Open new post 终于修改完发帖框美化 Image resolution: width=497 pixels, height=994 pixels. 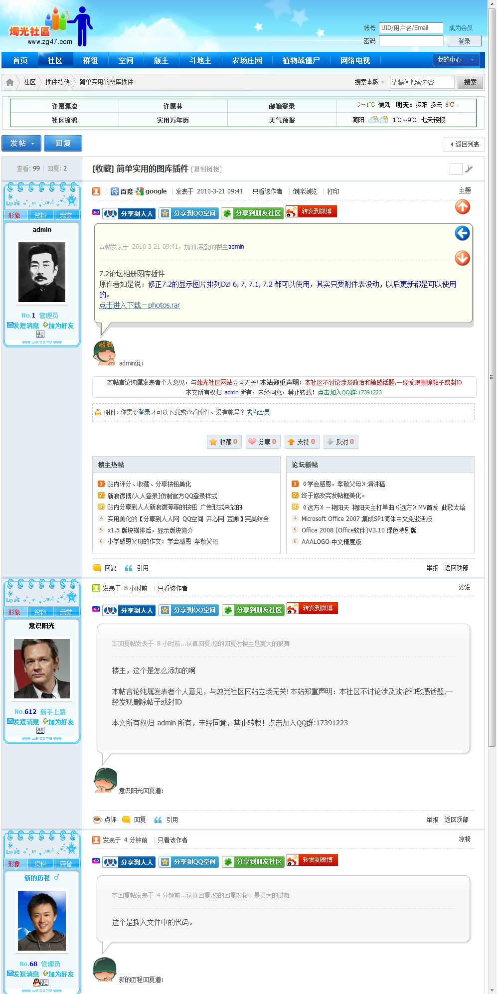[x=333, y=496]
